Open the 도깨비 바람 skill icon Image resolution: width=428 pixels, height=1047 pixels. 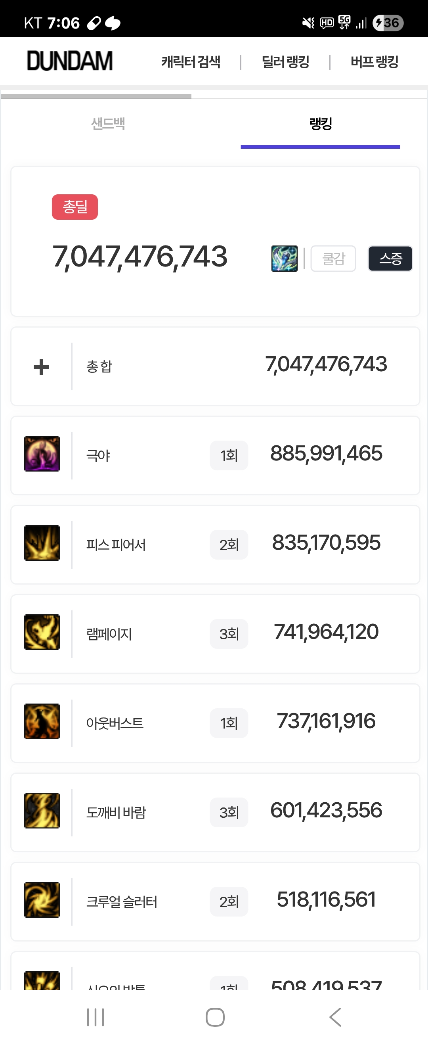point(42,811)
